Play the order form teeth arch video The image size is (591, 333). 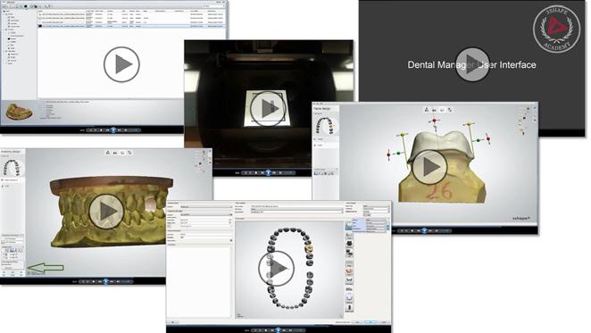click(276, 269)
